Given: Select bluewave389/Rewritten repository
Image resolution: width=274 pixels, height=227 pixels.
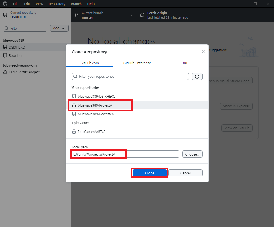Looking at the screenshot, I should 137,114.
